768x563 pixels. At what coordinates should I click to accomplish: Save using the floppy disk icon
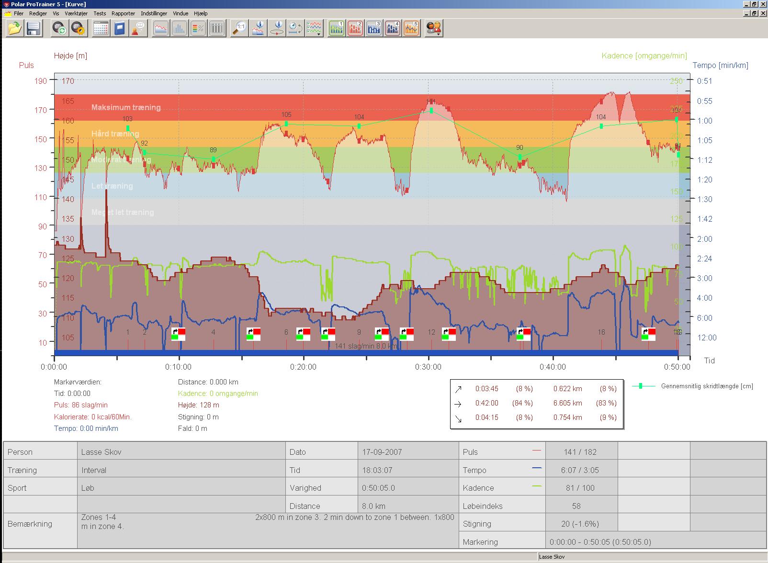33,28
